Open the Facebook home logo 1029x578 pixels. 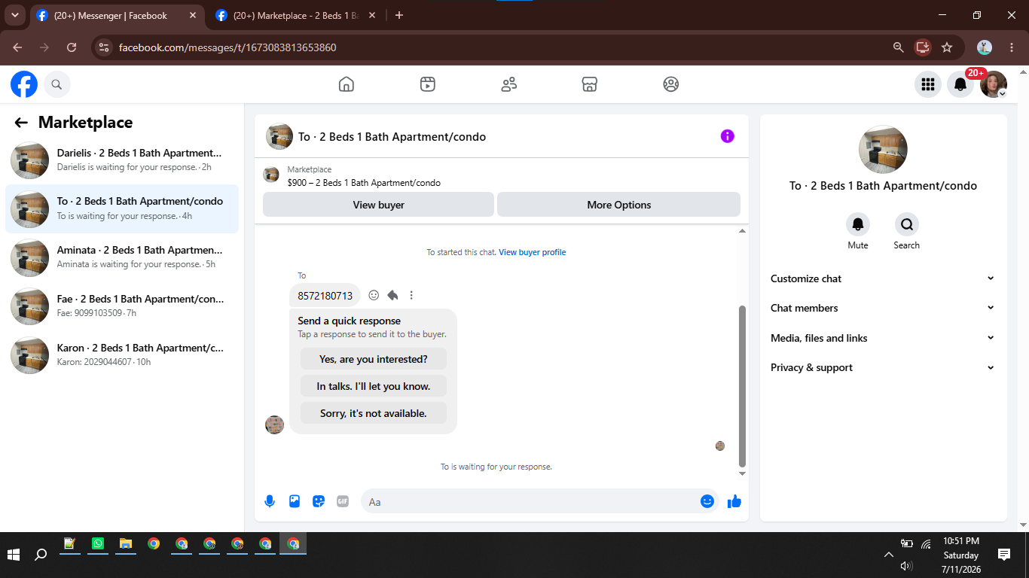[24, 84]
